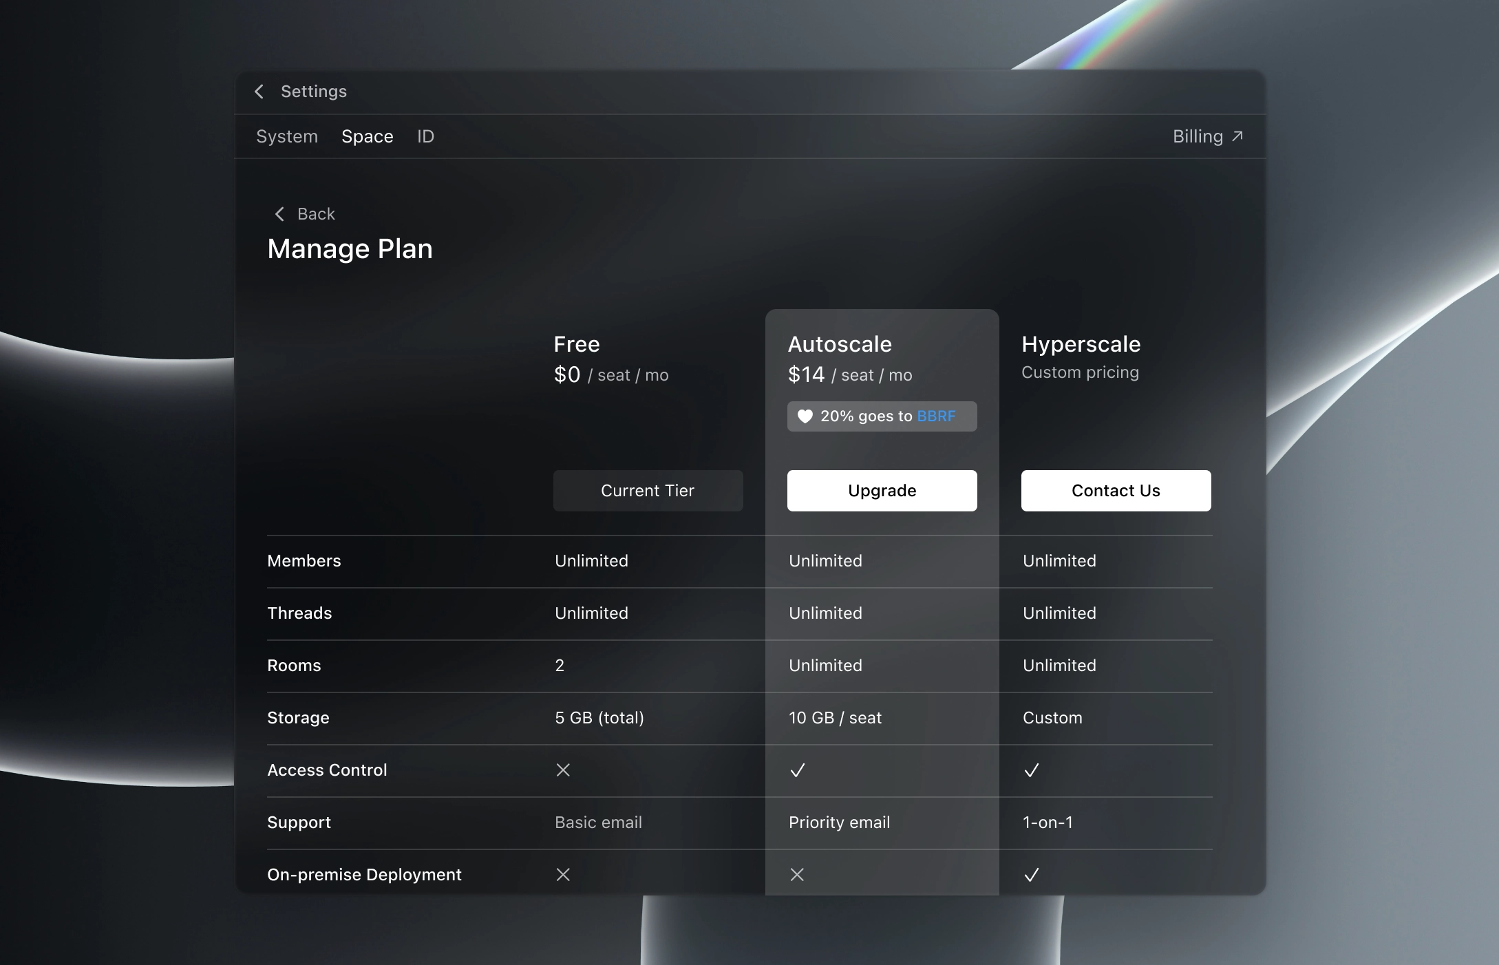The height and width of the screenshot is (965, 1499).
Task: Click the $14 / seat / mo price
Action: coord(850,375)
